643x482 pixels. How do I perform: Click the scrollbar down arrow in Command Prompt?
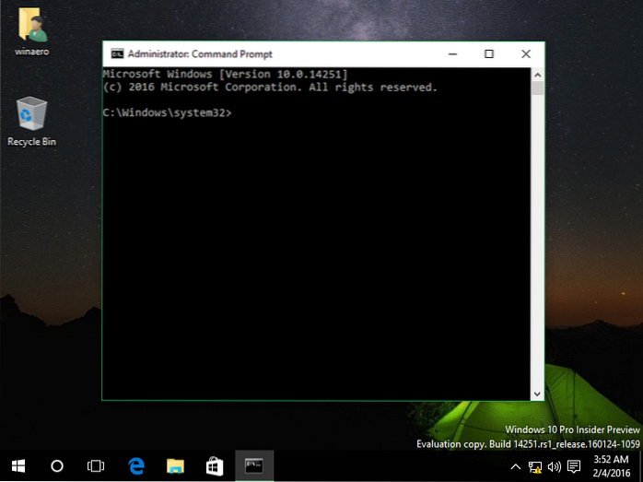coord(537,394)
